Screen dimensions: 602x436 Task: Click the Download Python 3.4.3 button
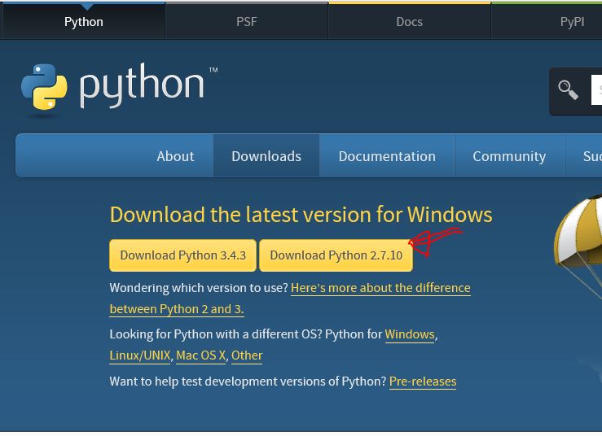(182, 255)
